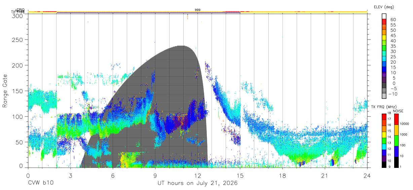Click the UT hour 21 axis label
Image resolution: width=413 pixels, height=190 pixels.
pyautogui.click(x=325, y=176)
